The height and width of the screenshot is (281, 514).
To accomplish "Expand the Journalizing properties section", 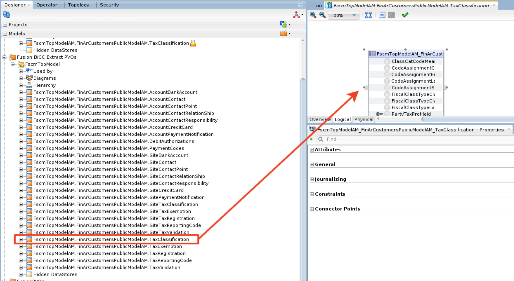I will pos(312,179).
